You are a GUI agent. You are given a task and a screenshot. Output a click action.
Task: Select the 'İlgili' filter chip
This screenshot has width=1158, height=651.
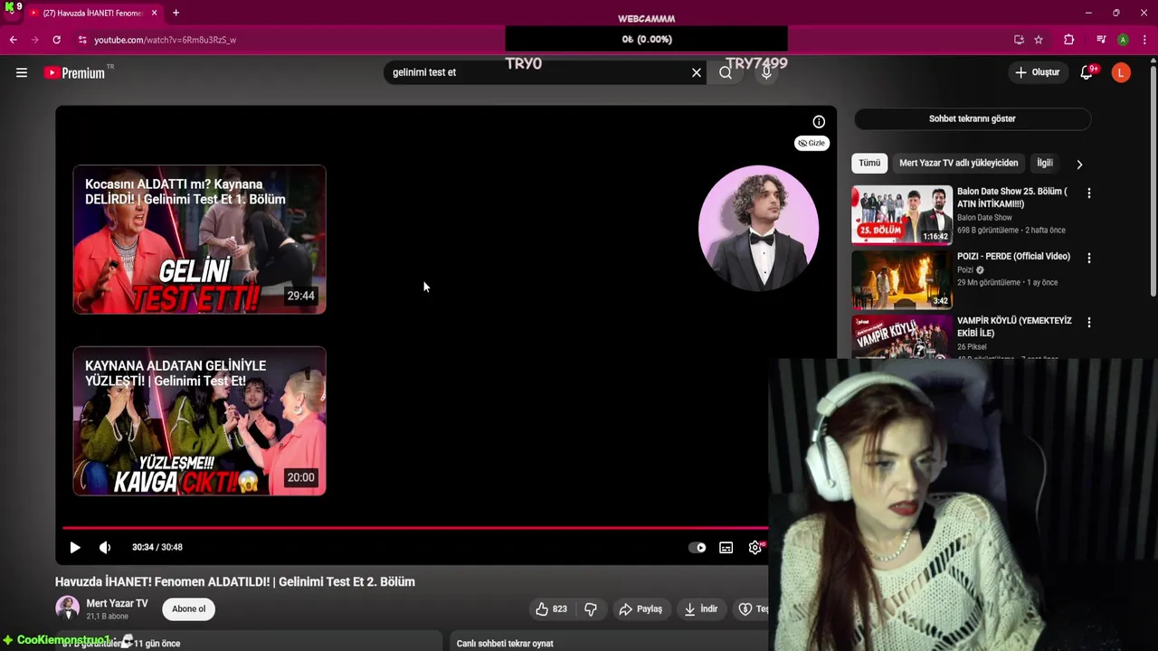pos(1045,163)
